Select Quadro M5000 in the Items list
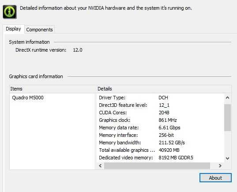 (x=28, y=98)
